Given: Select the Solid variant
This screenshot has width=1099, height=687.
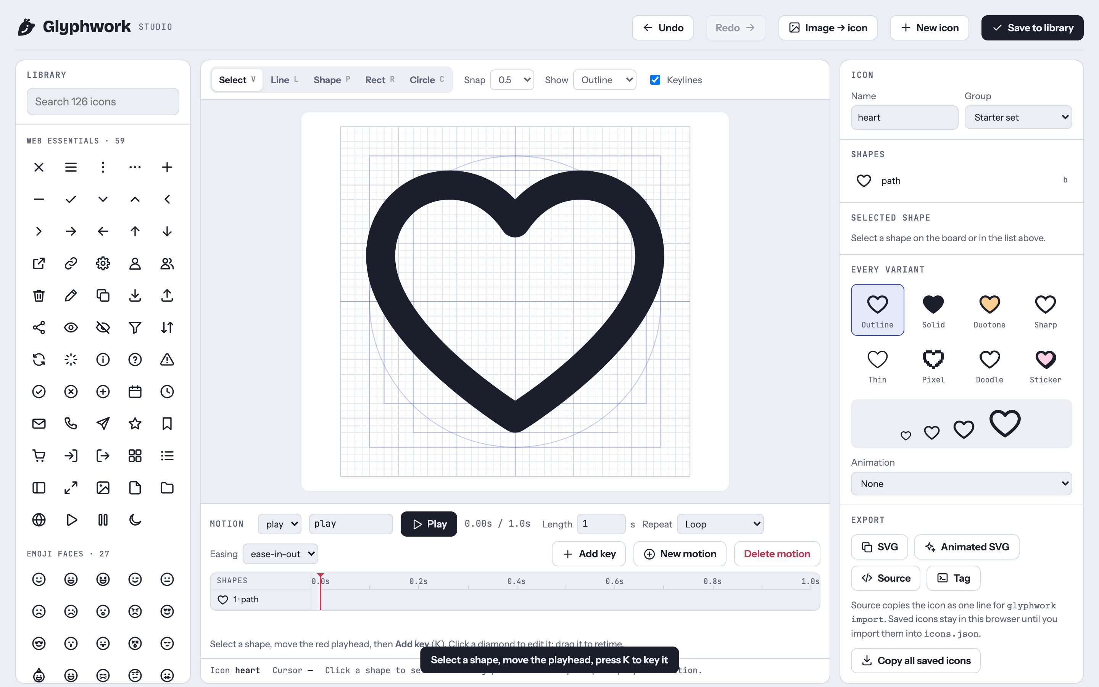Looking at the screenshot, I should click(933, 310).
